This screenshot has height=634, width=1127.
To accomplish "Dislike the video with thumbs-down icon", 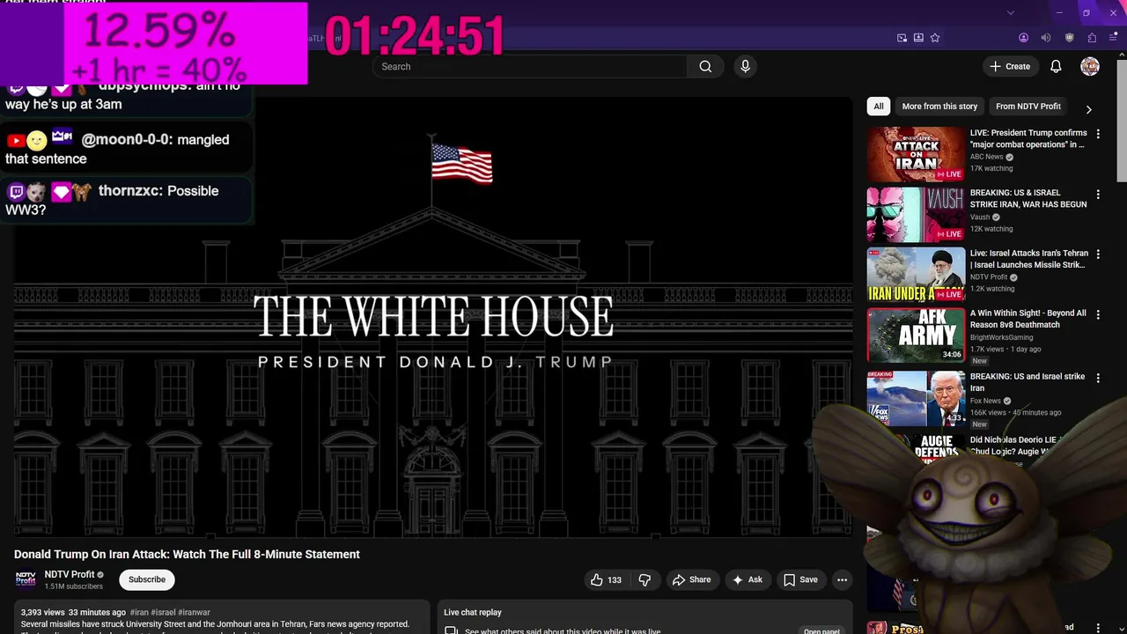I will pos(645,579).
